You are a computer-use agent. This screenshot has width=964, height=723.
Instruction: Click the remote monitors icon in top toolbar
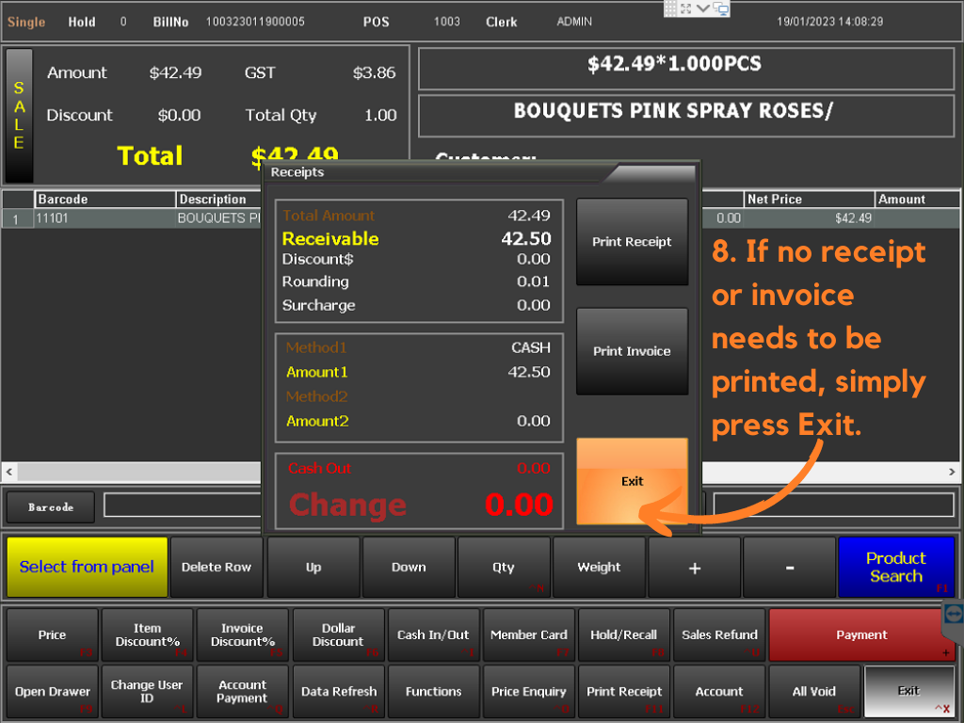(721, 8)
